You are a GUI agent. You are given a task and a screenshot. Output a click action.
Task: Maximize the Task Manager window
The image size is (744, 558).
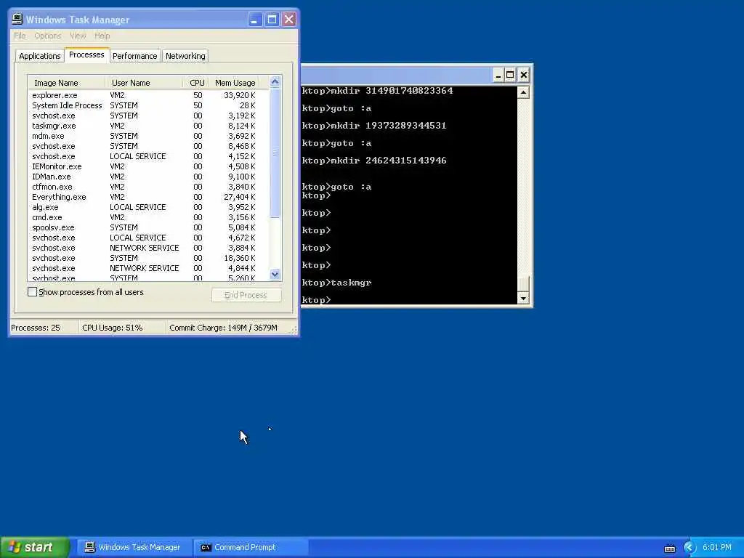tap(272, 20)
